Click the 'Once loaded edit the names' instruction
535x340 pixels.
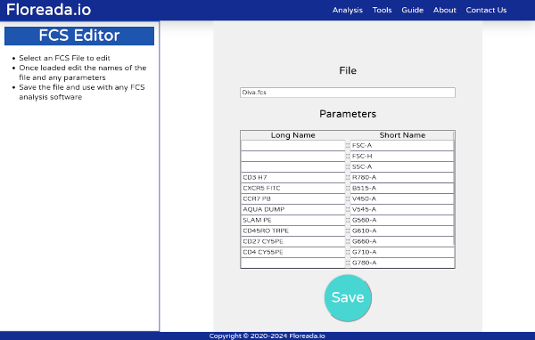83,73
